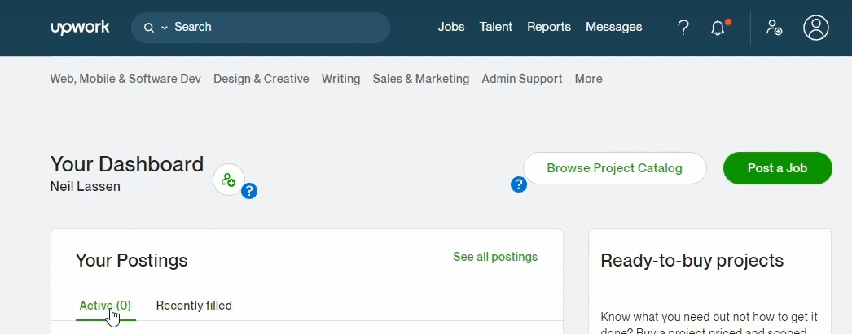Open the account profile avatar
This screenshot has width=852, height=334.
click(815, 28)
